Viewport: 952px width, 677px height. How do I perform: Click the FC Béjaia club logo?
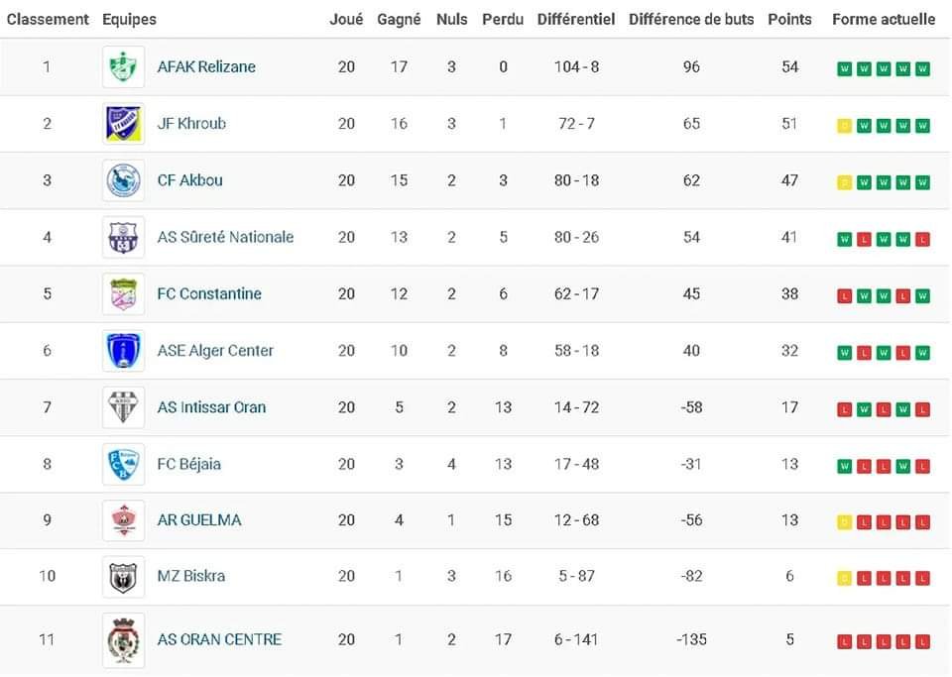tap(123, 464)
